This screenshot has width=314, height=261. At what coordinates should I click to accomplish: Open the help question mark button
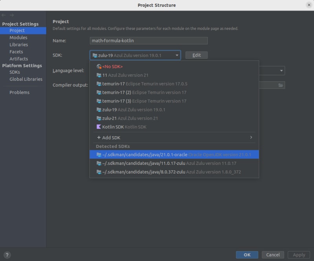coord(7,255)
